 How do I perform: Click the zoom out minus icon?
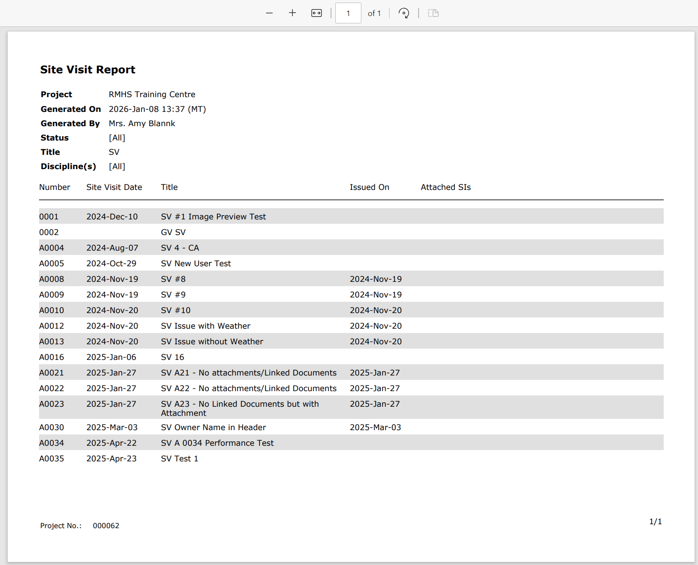pos(269,13)
